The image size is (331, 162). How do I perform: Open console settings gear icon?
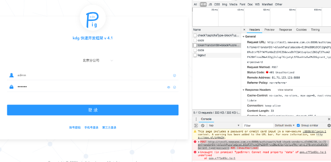click(x=329, y=126)
